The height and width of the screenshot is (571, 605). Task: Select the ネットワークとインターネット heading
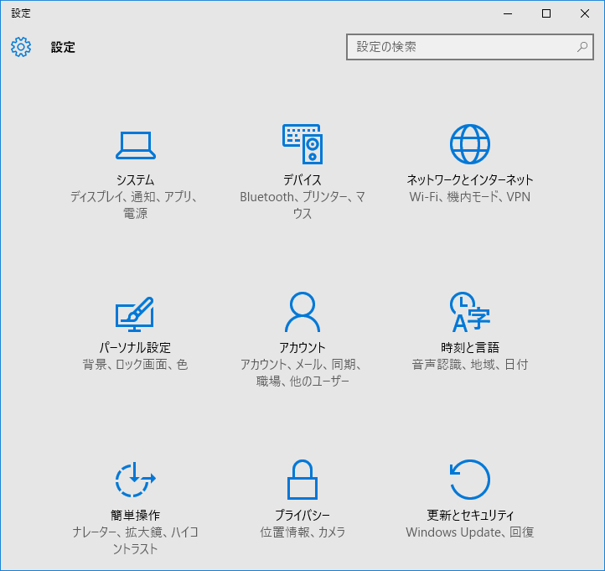[469, 180]
